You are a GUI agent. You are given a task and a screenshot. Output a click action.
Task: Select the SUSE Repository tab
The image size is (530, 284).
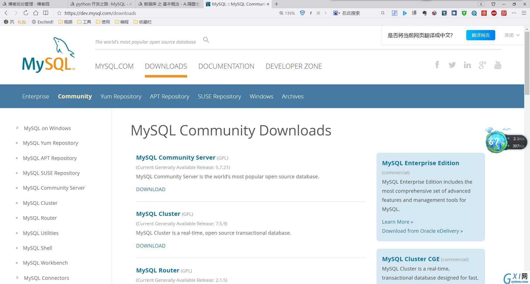(219, 96)
